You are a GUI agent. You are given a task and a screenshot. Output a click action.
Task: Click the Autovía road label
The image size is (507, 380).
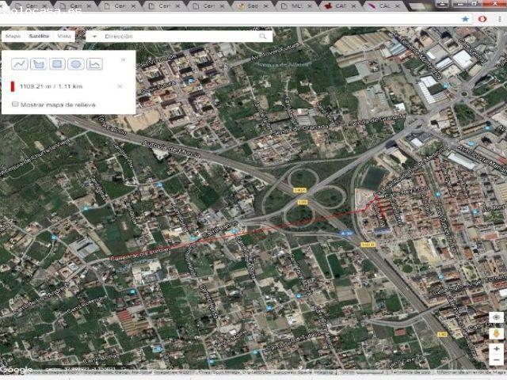coord(171,149)
